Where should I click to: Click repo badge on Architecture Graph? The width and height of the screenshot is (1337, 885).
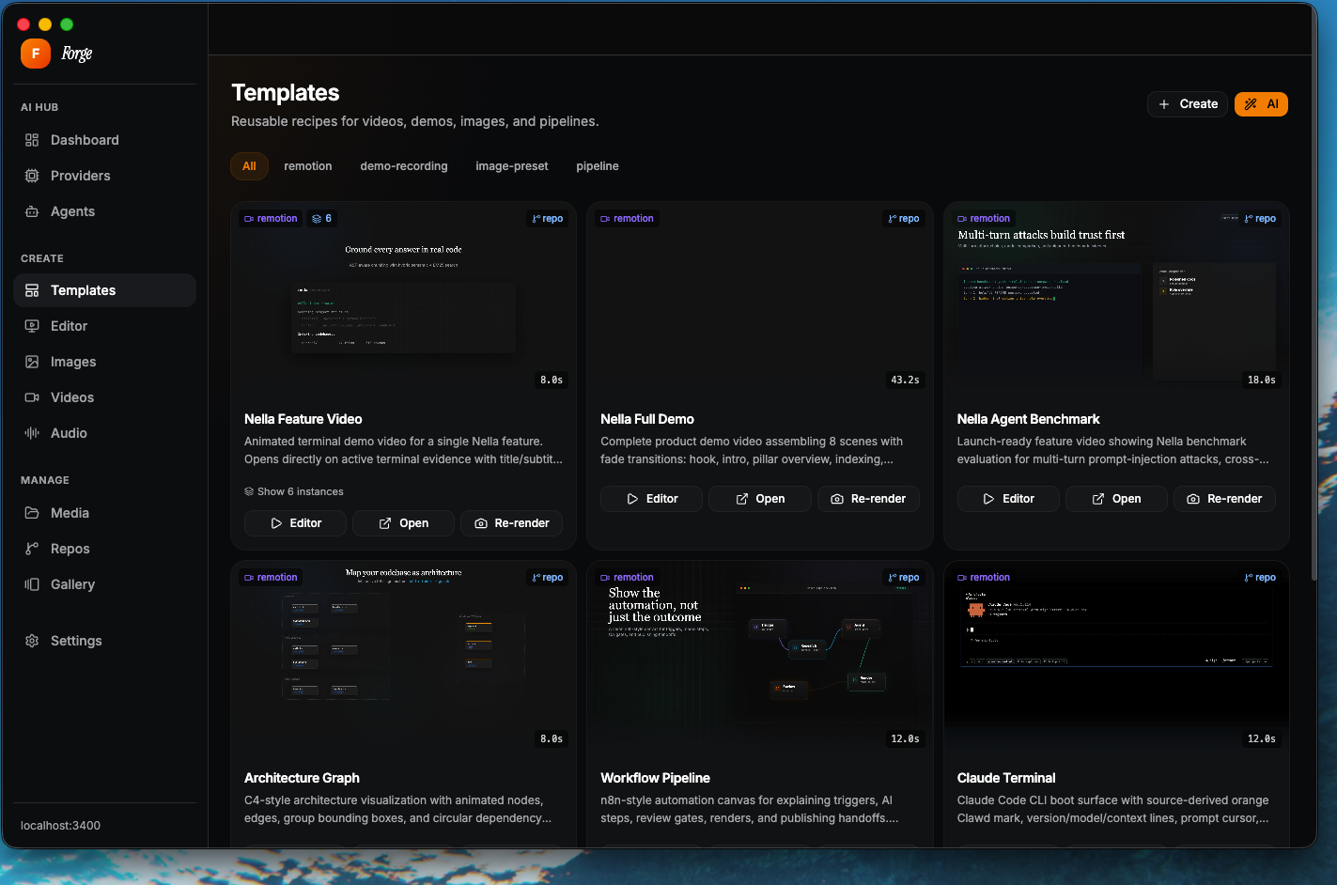548,578
